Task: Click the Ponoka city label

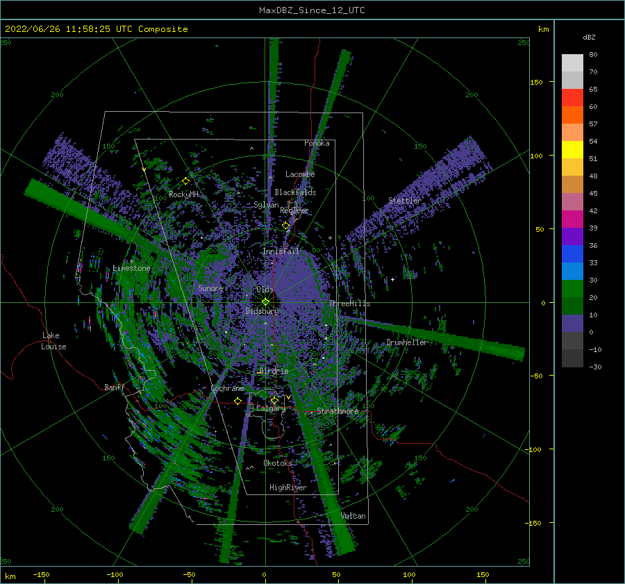Action: tap(317, 143)
